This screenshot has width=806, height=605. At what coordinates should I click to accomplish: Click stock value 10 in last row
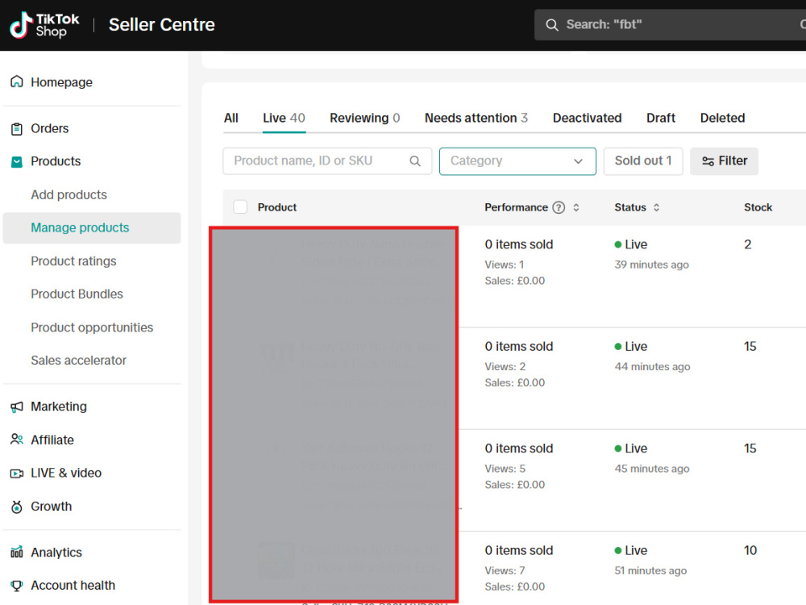click(x=750, y=550)
